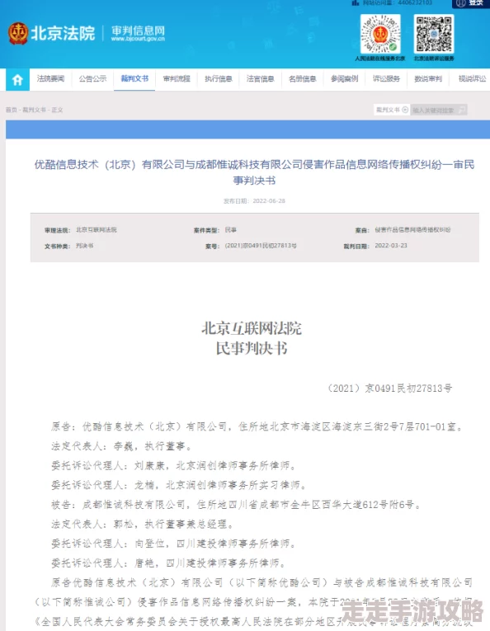
Task: Click the 民事判决书 document heading
Action: click(x=252, y=348)
